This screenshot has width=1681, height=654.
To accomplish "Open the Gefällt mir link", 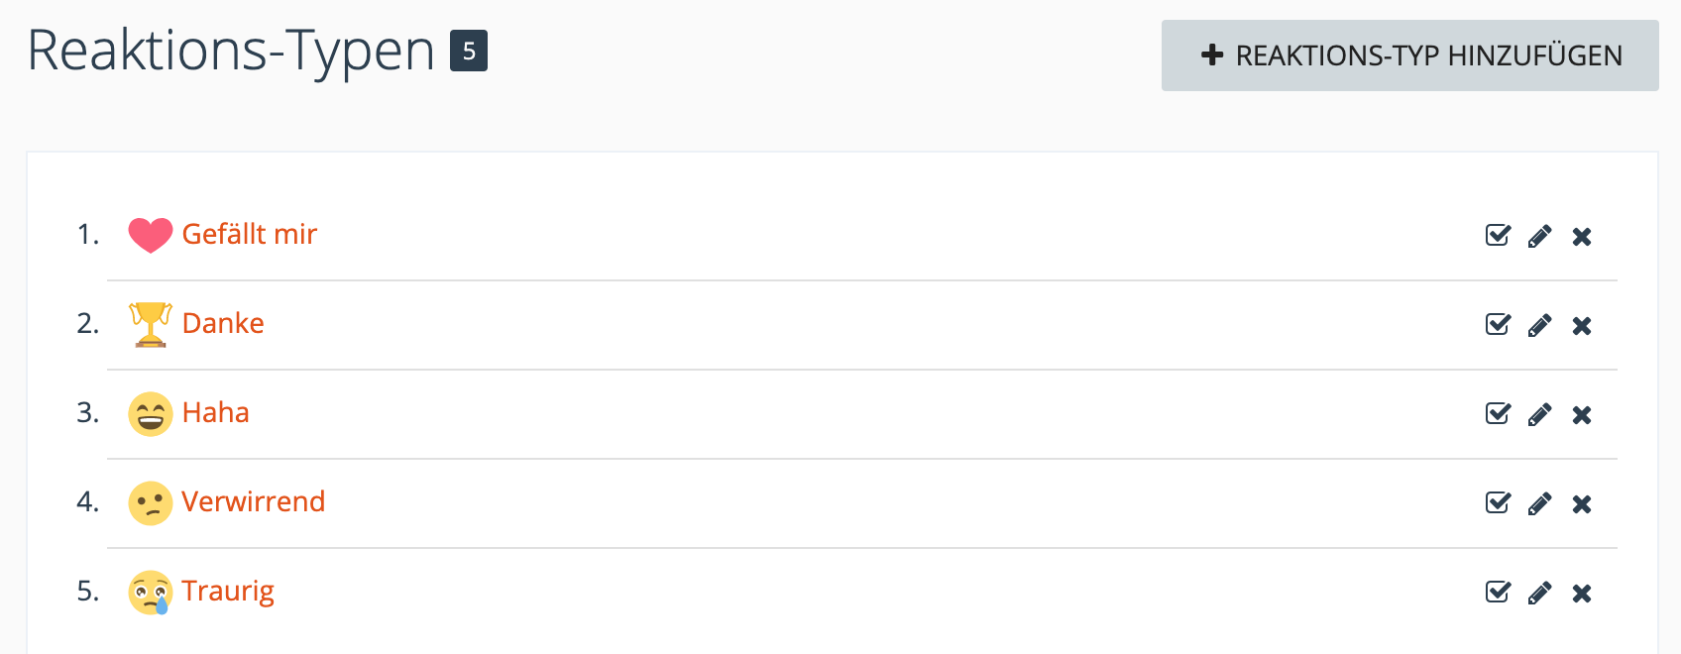I will click(x=249, y=234).
